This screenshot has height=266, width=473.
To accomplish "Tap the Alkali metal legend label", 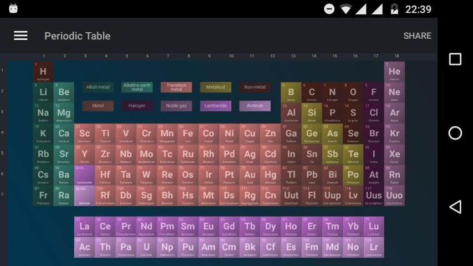I will coord(98,87).
